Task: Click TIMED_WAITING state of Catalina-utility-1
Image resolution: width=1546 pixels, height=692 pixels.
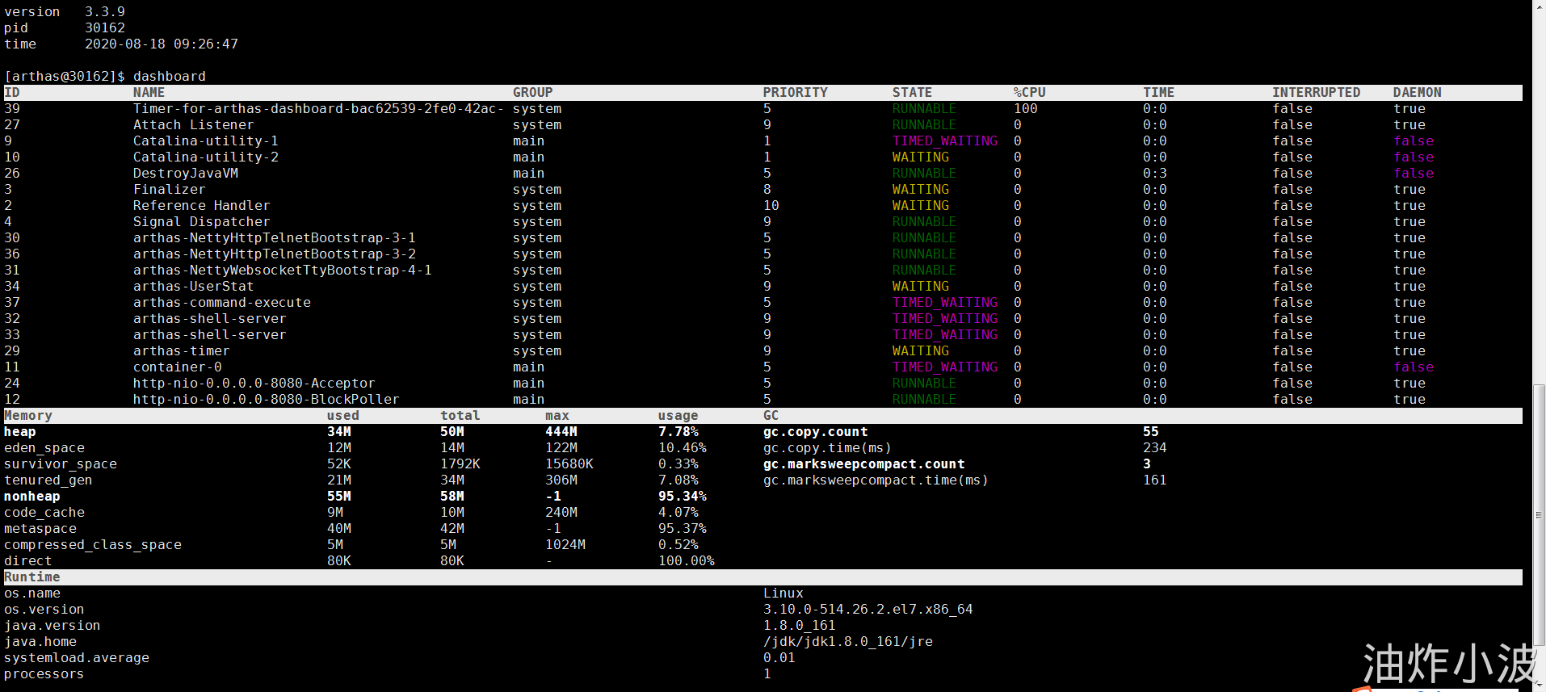Action: (945, 141)
